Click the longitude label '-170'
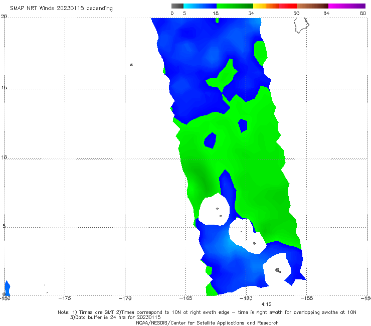Screen dimensions: 371x326 (x=125, y=298)
